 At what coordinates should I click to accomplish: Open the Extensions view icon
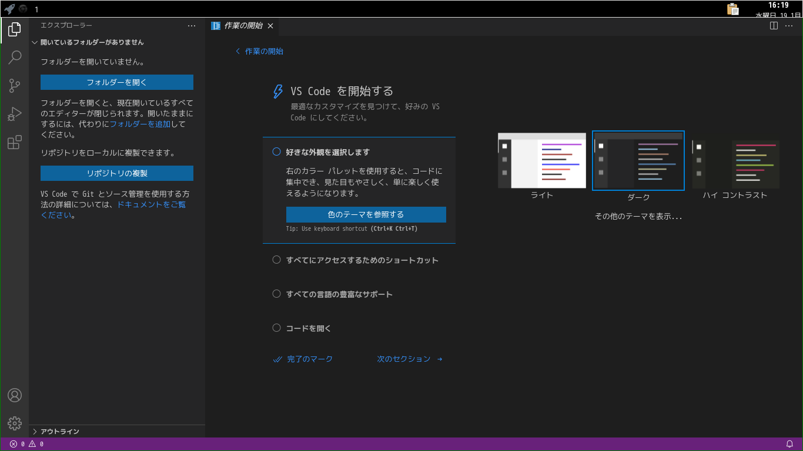click(15, 142)
